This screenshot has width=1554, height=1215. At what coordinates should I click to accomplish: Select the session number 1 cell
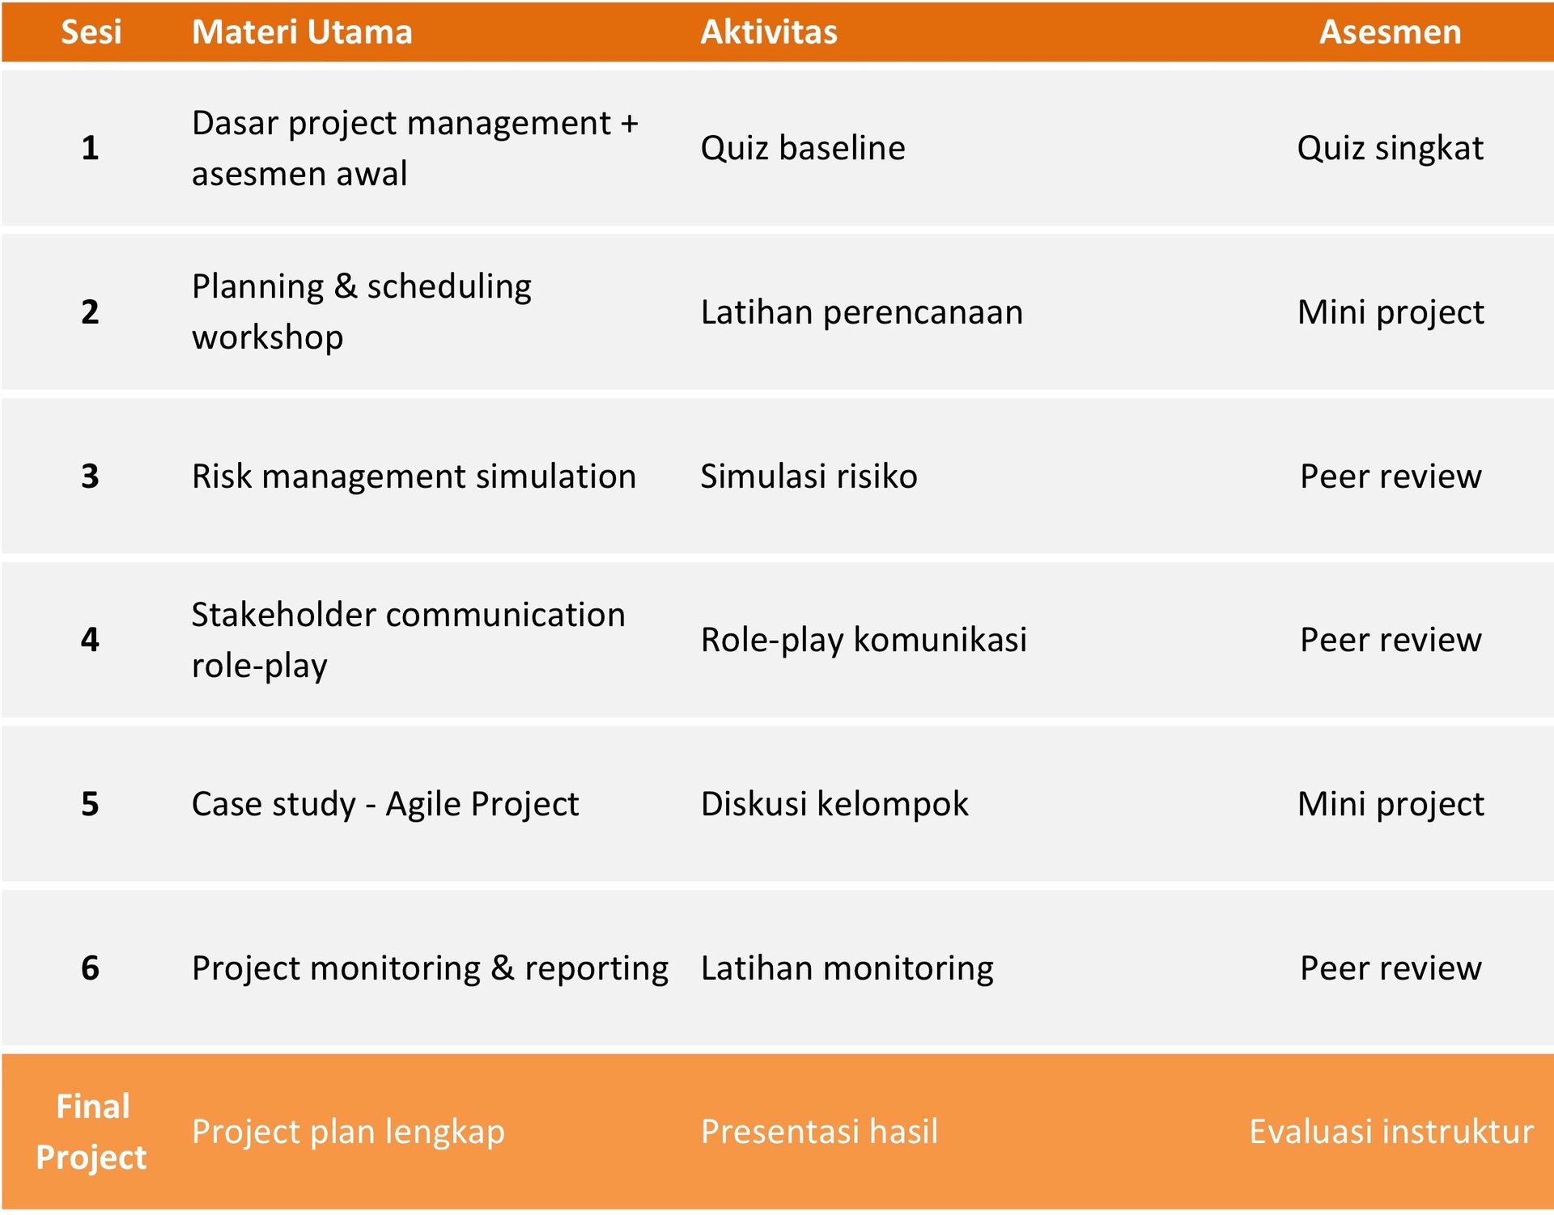click(90, 148)
